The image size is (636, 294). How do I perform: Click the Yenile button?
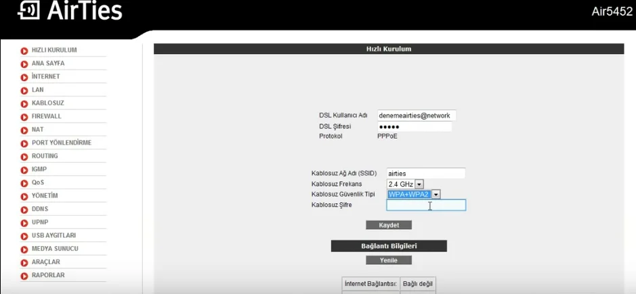388,260
